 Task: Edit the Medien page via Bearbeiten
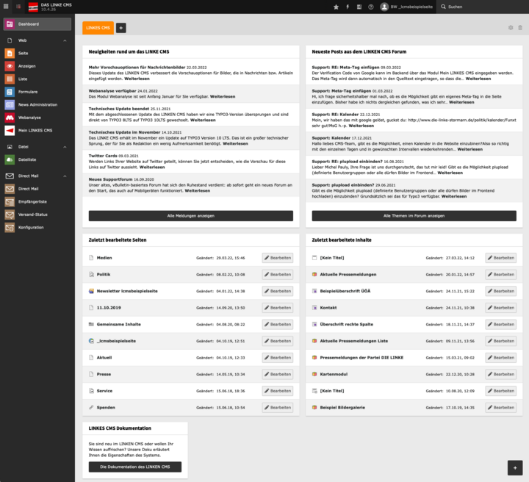click(278, 258)
